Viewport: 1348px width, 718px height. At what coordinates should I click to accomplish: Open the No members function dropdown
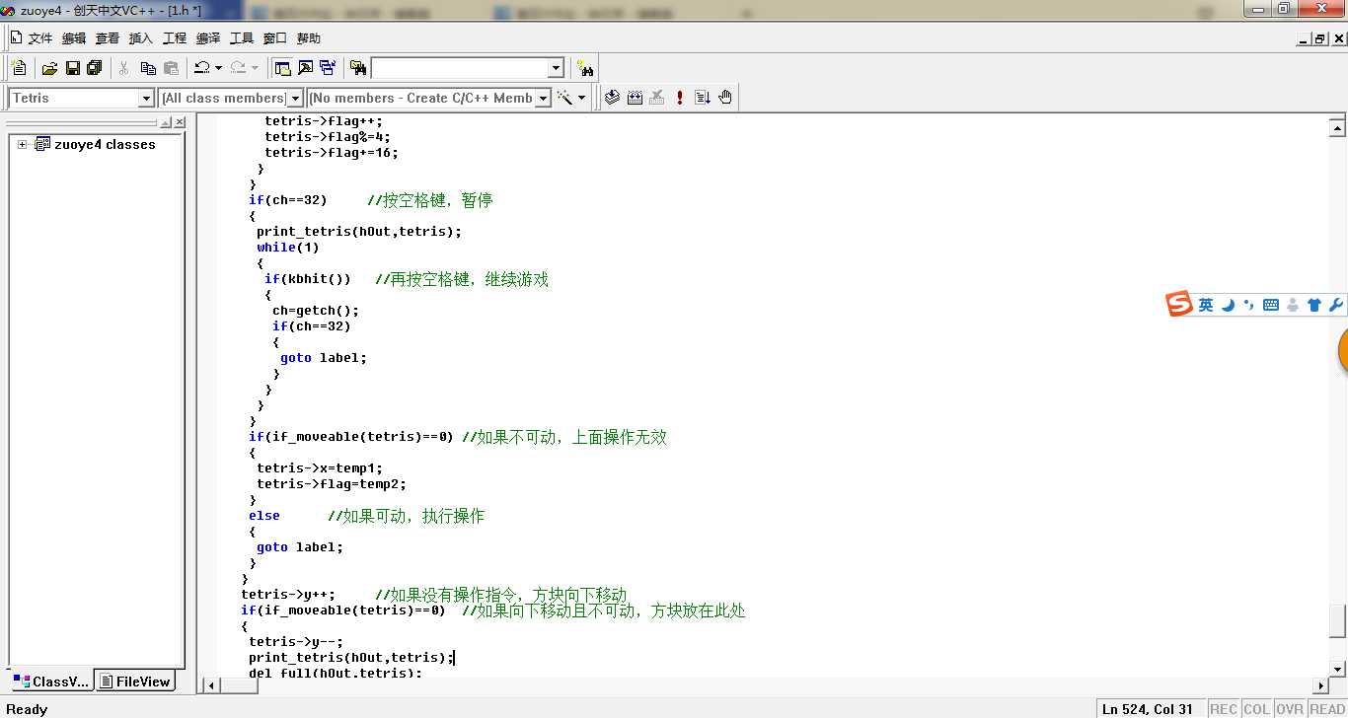coord(542,98)
